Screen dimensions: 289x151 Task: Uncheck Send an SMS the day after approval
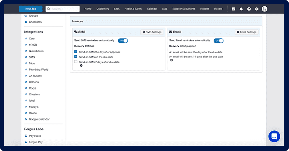point(76,52)
